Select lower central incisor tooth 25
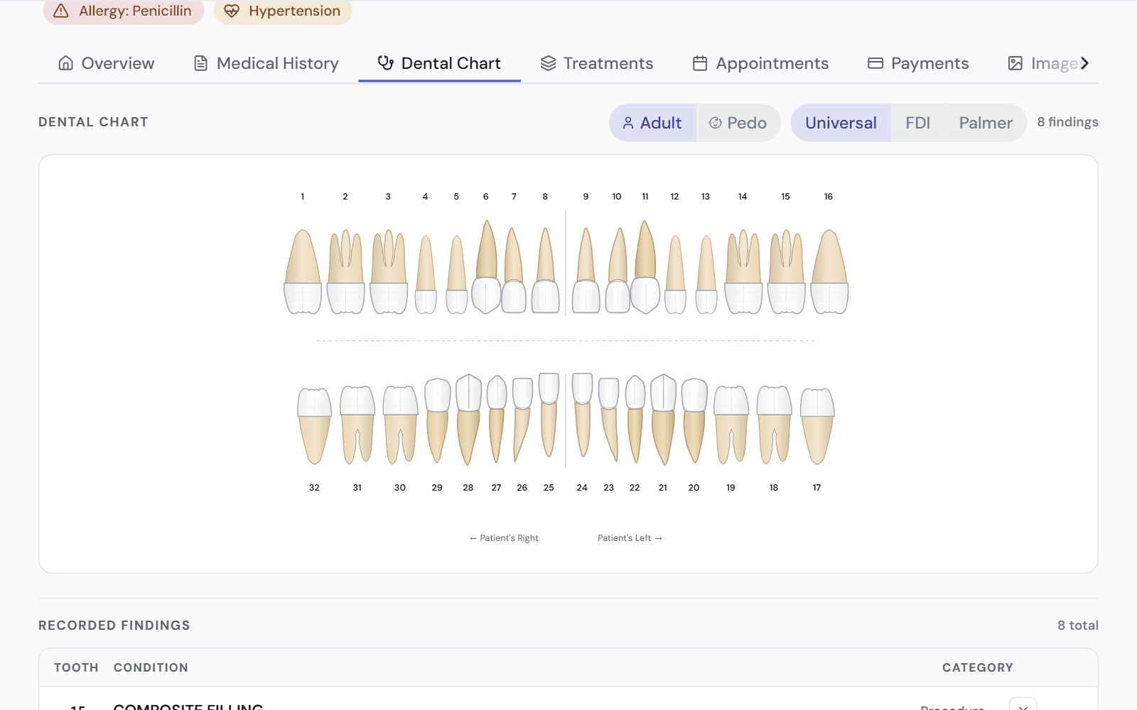Screen dimensions: 1137x710 (x=549, y=415)
